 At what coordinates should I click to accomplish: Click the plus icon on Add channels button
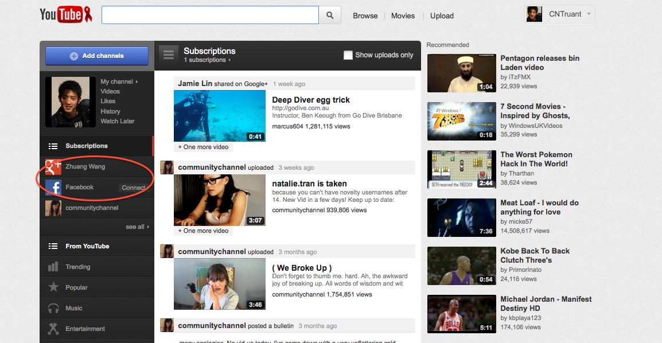coord(74,56)
